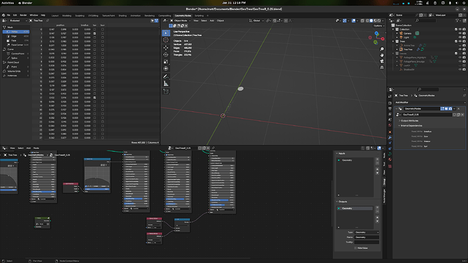Open Activities overview in top bar
This screenshot has height=263, width=468.
tap(7, 3)
